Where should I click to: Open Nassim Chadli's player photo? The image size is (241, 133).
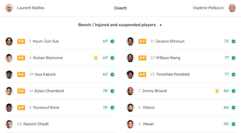coord(9,124)
